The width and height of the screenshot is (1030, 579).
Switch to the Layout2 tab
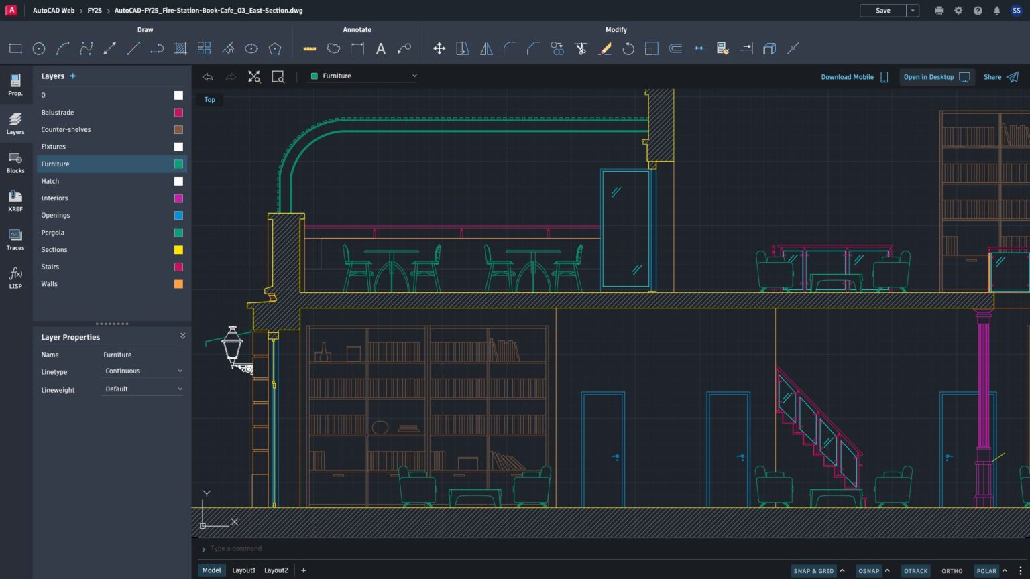tap(276, 570)
